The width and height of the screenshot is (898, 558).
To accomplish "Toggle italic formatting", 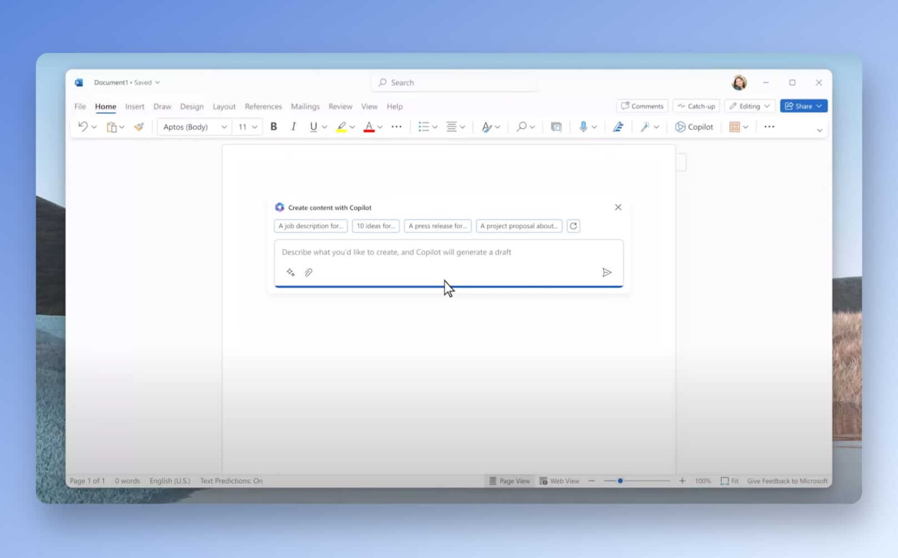I will pyautogui.click(x=293, y=127).
